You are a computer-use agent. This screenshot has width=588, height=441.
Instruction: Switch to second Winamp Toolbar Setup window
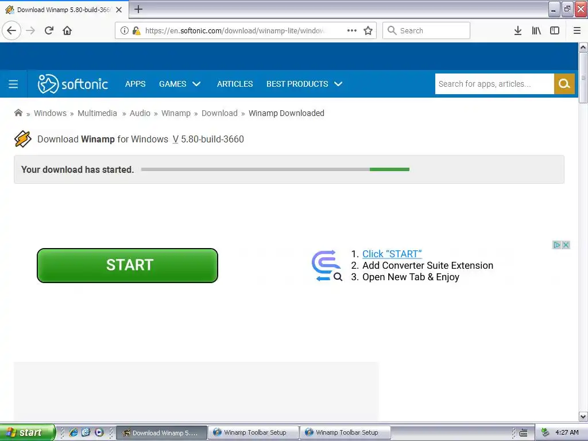[x=345, y=433]
